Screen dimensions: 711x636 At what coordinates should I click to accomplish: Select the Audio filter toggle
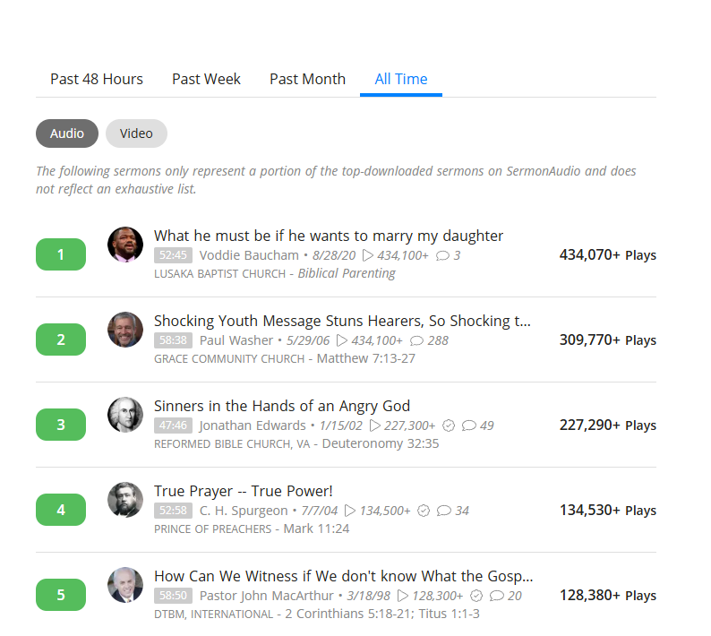tap(67, 133)
